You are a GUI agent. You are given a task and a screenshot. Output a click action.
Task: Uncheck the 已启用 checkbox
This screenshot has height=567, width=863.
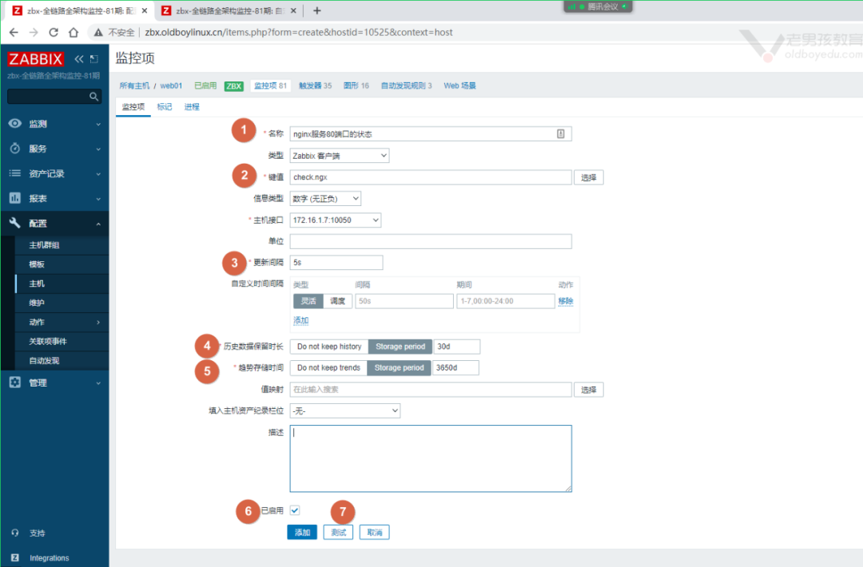pyautogui.click(x=295, y=510)
